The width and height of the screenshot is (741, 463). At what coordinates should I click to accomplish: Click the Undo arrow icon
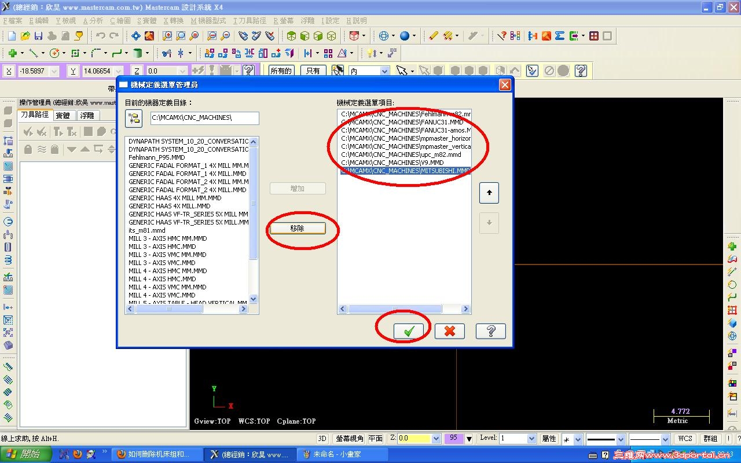pos(101,36)
